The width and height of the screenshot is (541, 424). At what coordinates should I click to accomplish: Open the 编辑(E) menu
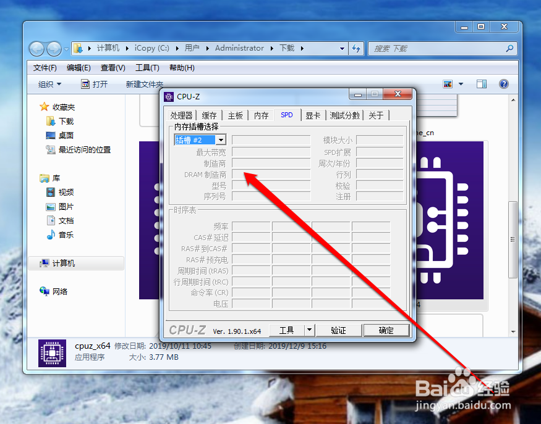(79, 68)
